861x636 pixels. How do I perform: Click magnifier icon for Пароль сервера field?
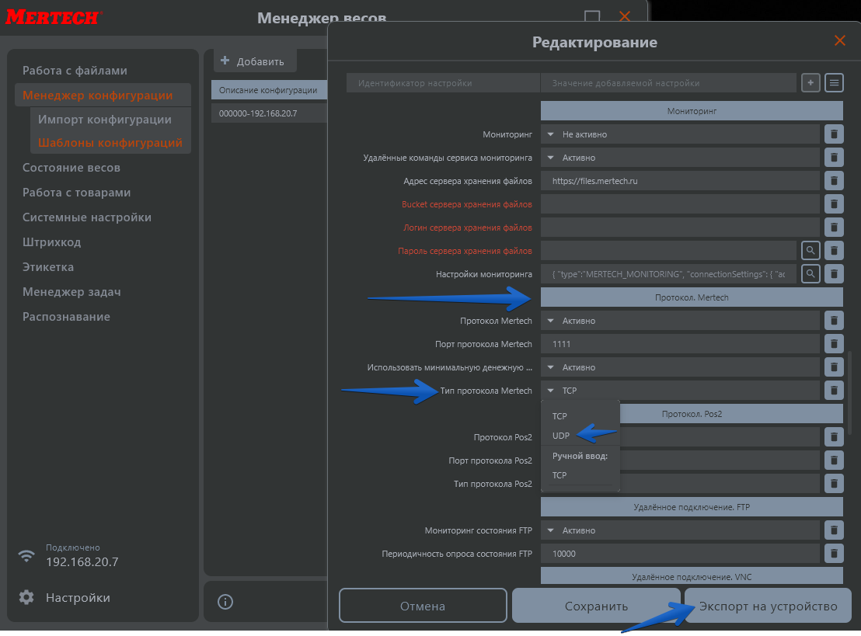(x=810, y=250)
